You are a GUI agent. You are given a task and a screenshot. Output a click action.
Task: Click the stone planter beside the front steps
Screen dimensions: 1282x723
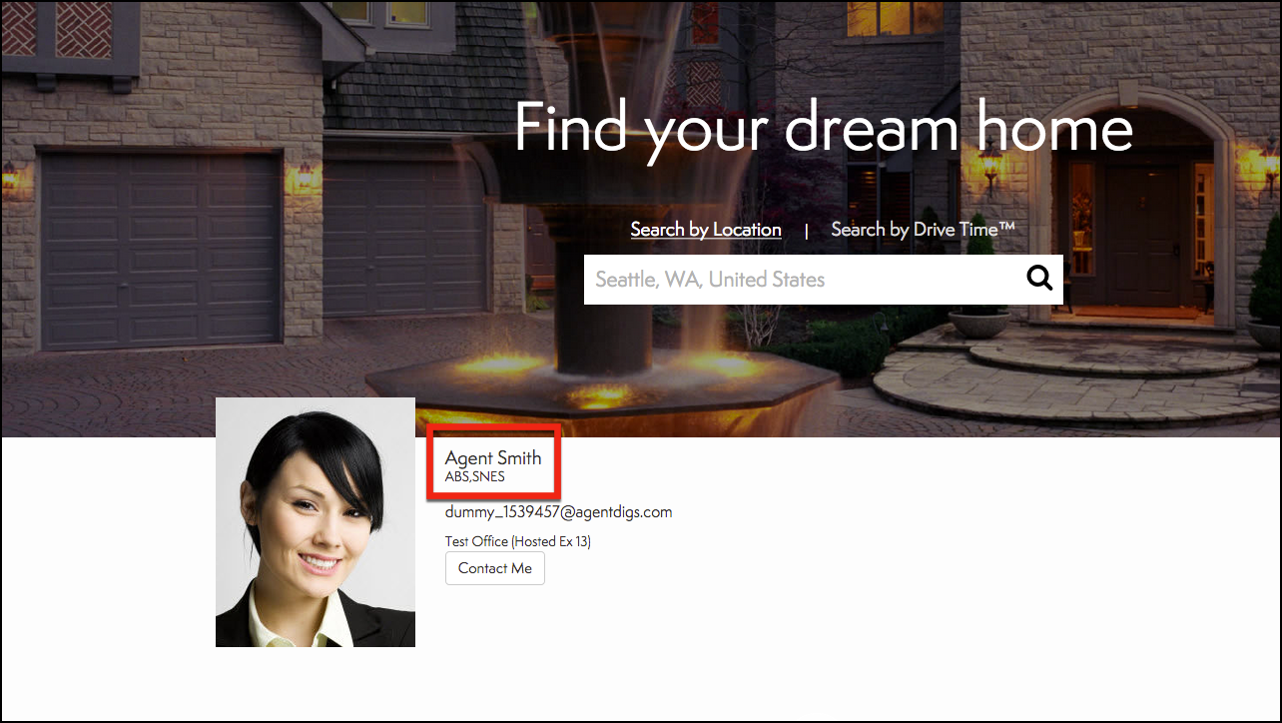click(x=978, y=320)
